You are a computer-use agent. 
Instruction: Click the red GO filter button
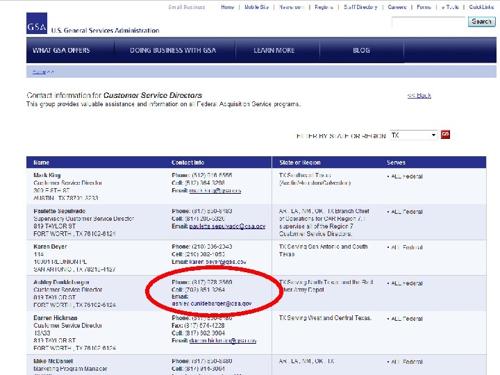click(445, 134)
